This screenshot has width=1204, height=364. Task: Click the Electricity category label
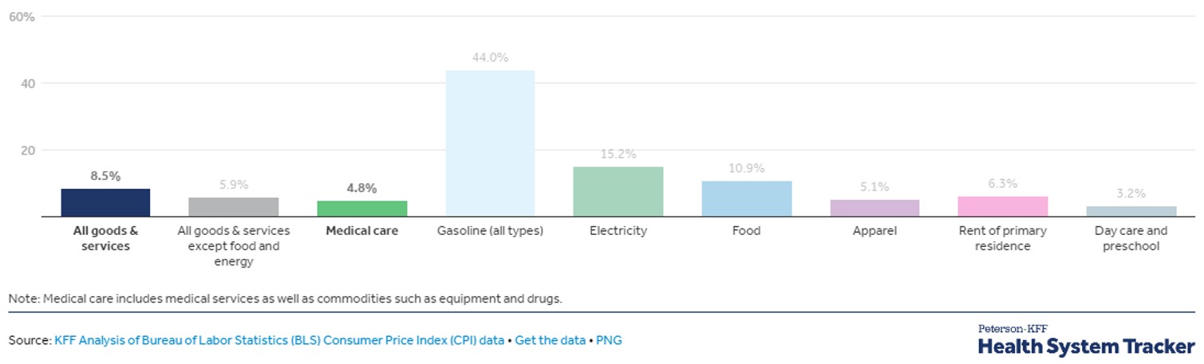[618, 231]
